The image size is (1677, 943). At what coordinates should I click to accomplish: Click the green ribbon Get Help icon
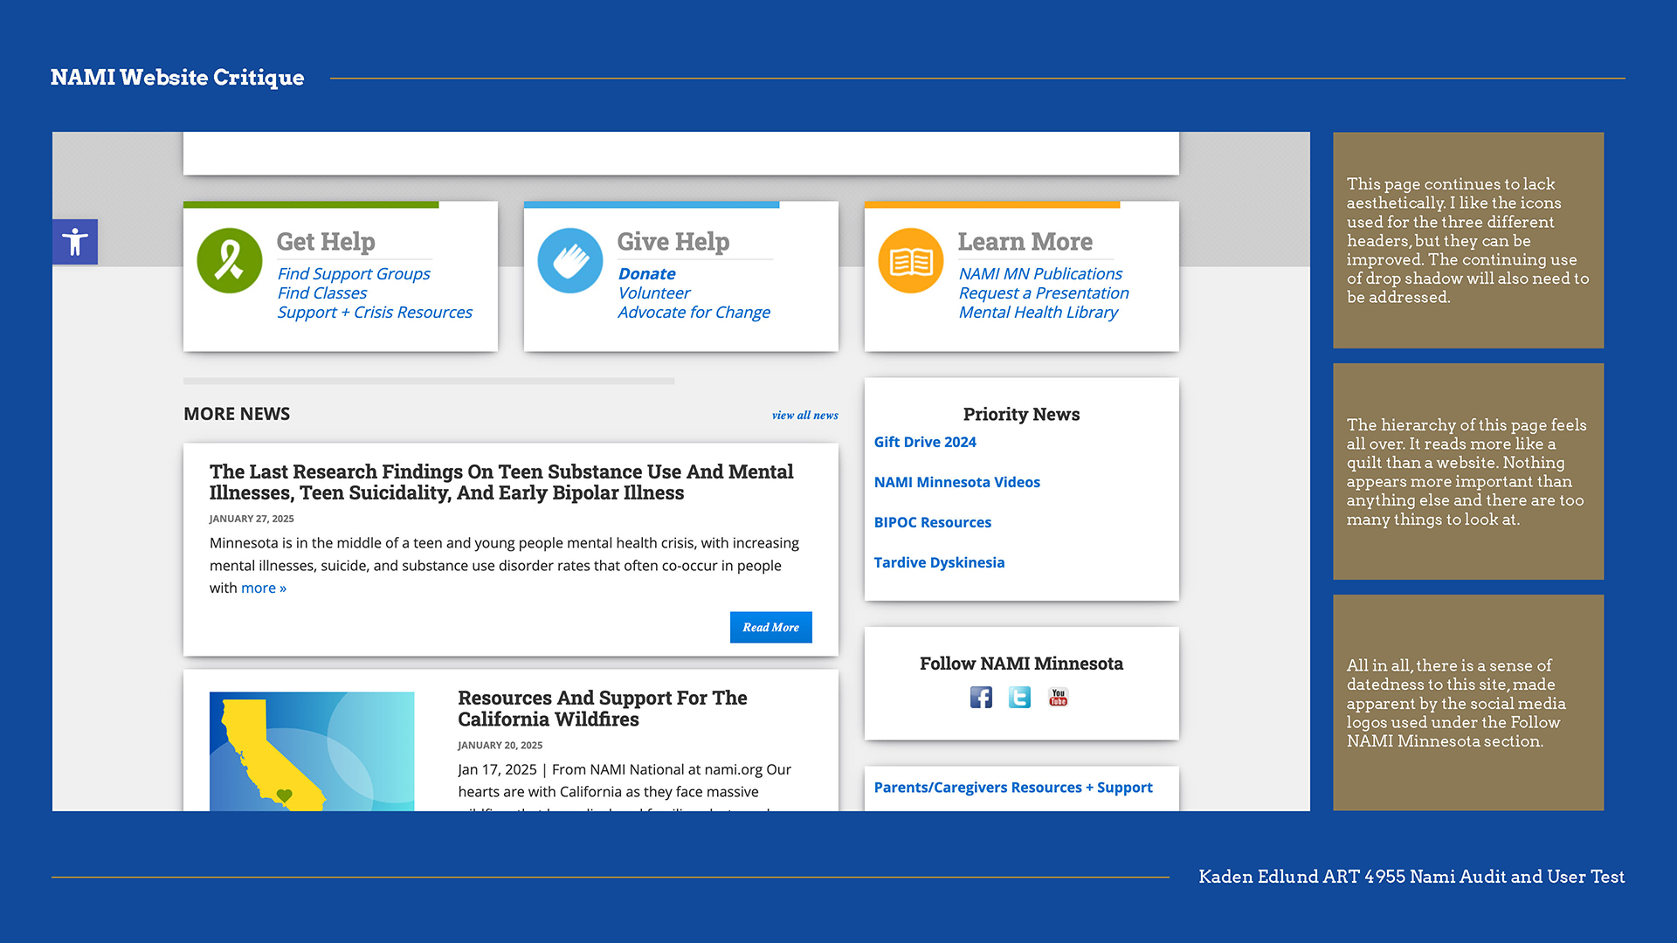coord(230,260)
